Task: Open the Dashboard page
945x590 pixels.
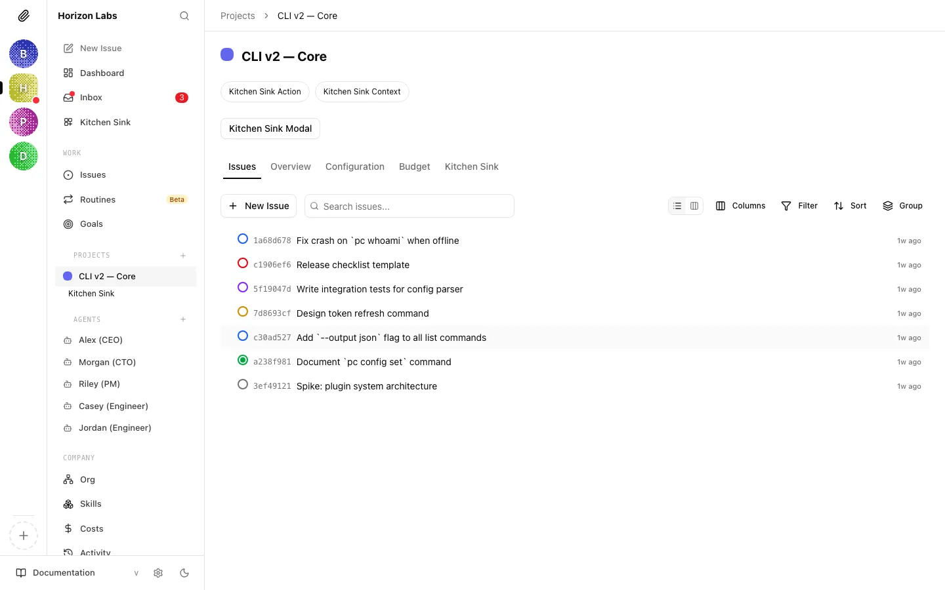Action: click(x=125, y=73)
